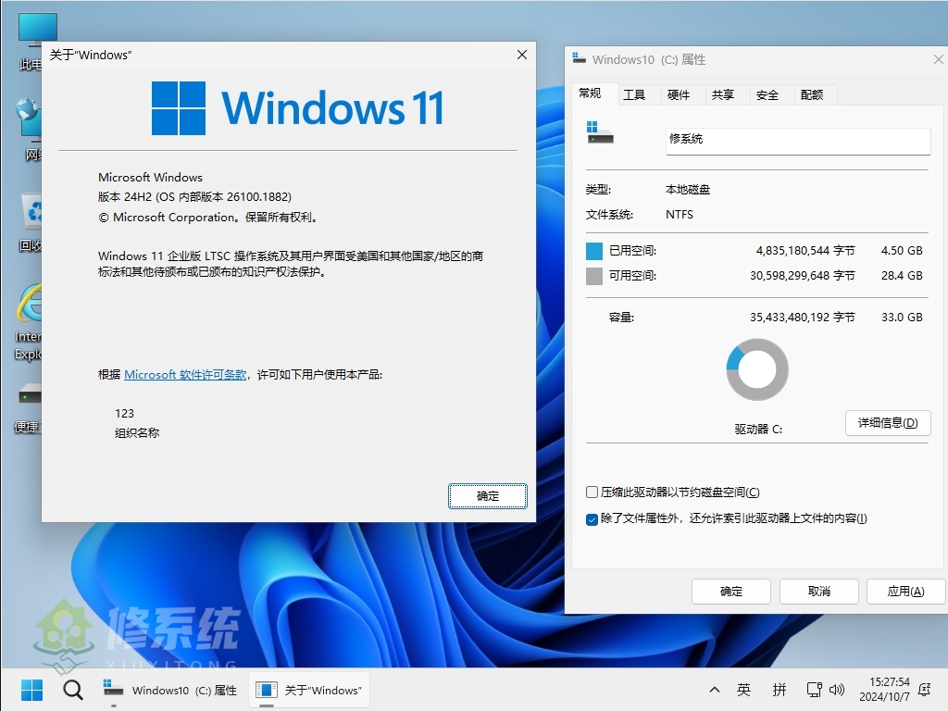The width and height of the screenshot is (948, 711).
Task: Click the blue 已用空间 color swatch
Action: point(594,251)
